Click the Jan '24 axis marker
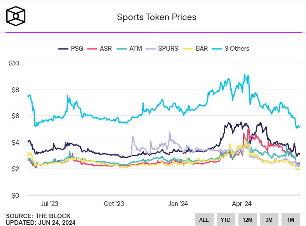The width and height of the screenshot is (306, 226). pyautogui.click(x=179, y=203)
